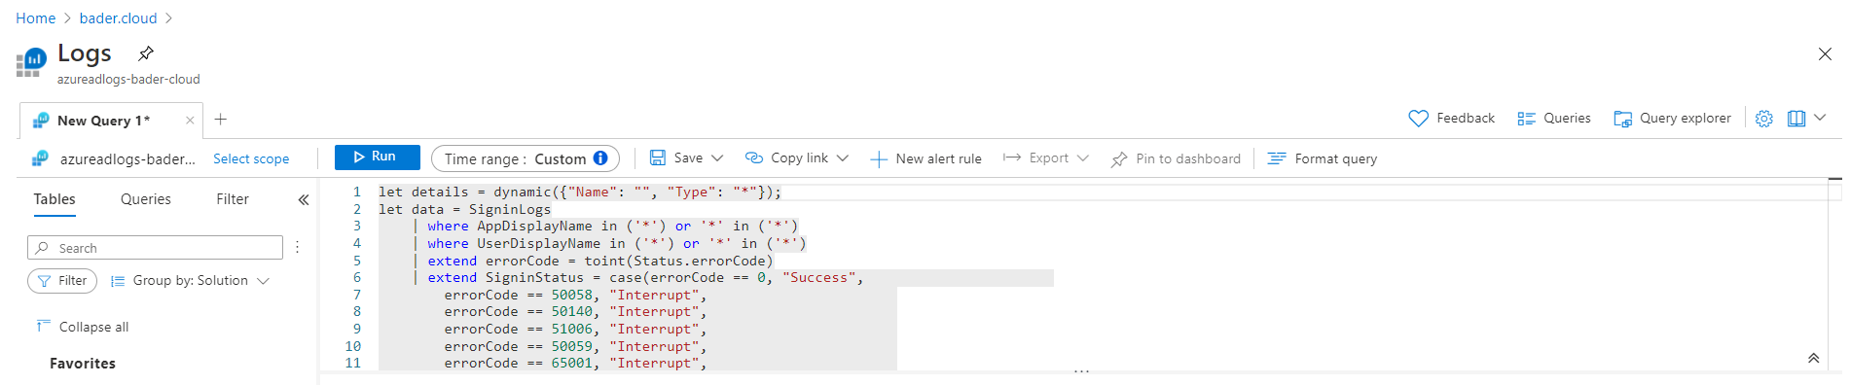This screenshot has height=385, width=1850.
Task: Collapse the side panel with double chevron
Action: pyautogui.click(x=304, y=199)
